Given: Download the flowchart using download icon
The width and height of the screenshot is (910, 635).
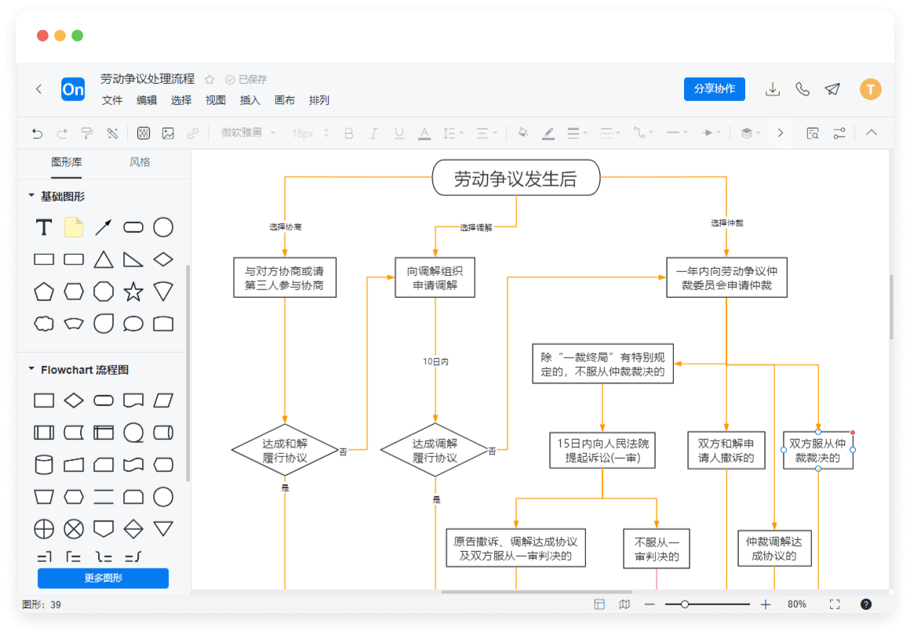Looking at the screenshot, I should point(773,89).
